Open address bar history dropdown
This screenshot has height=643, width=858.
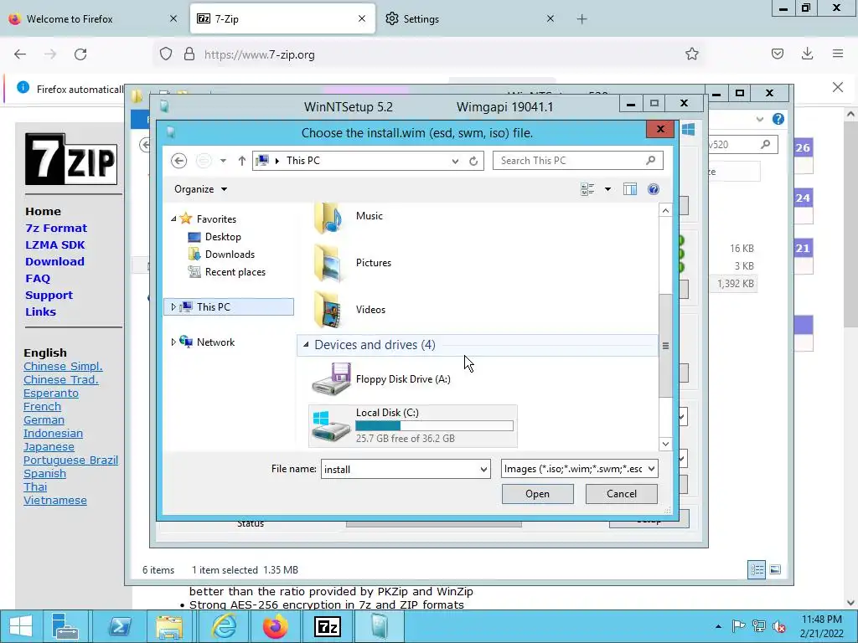click(x=455, y=161)
